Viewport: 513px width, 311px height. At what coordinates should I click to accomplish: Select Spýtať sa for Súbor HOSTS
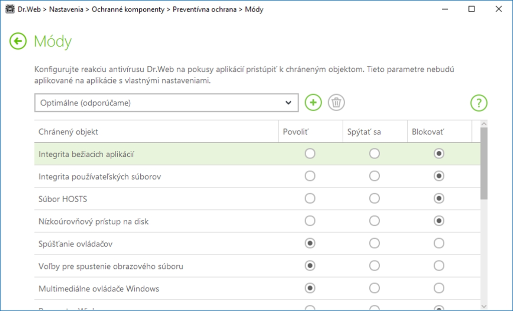[375, 198]
